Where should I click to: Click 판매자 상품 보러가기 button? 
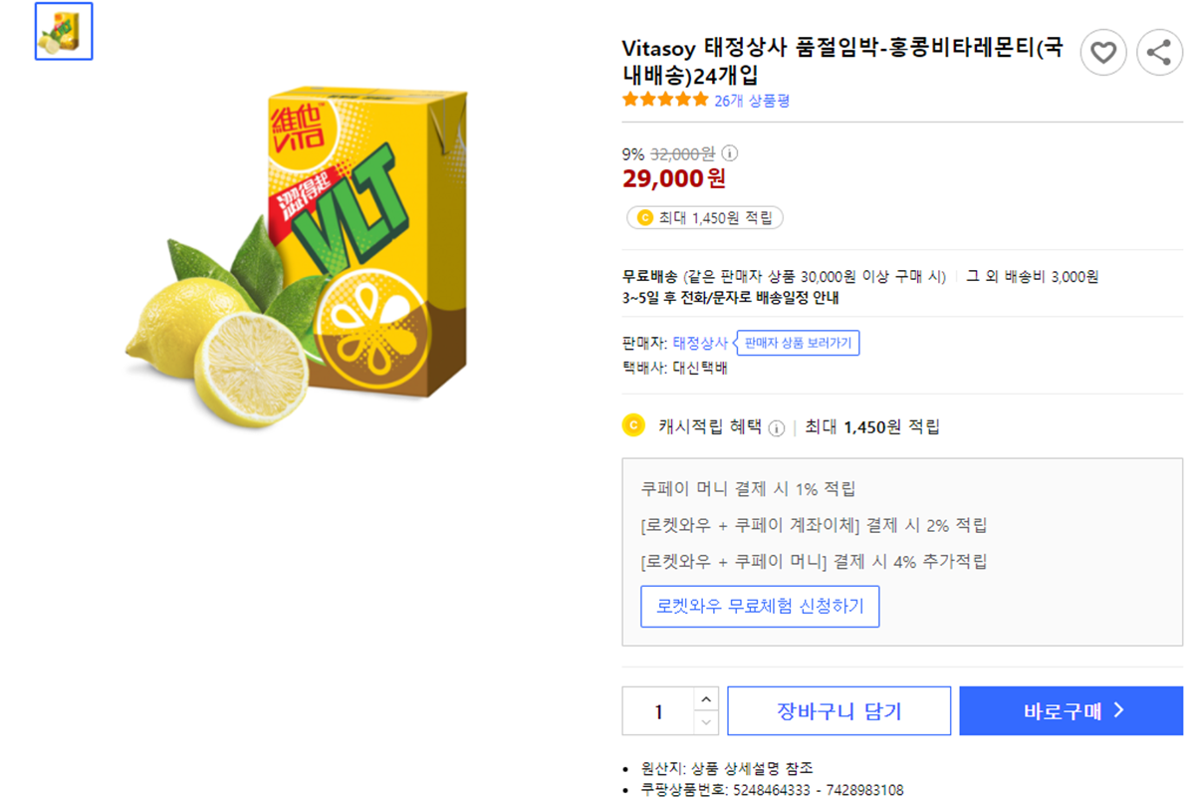[799, 343]
